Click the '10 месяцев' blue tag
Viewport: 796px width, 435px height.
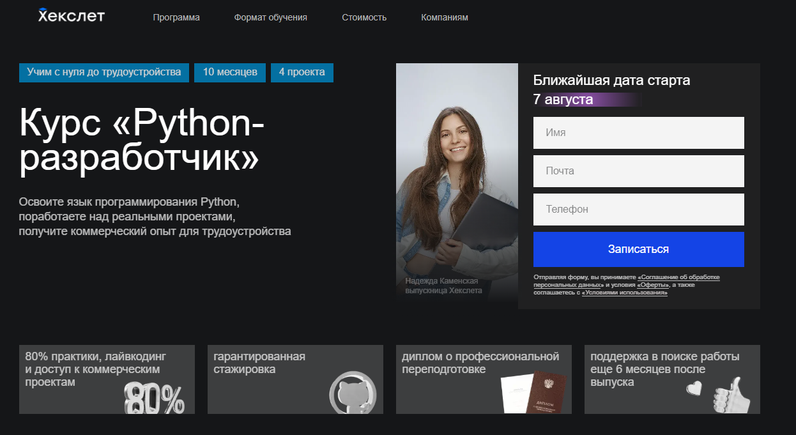coord(230,73)
